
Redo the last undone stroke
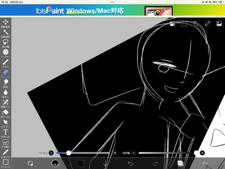(x=155, y=163)
